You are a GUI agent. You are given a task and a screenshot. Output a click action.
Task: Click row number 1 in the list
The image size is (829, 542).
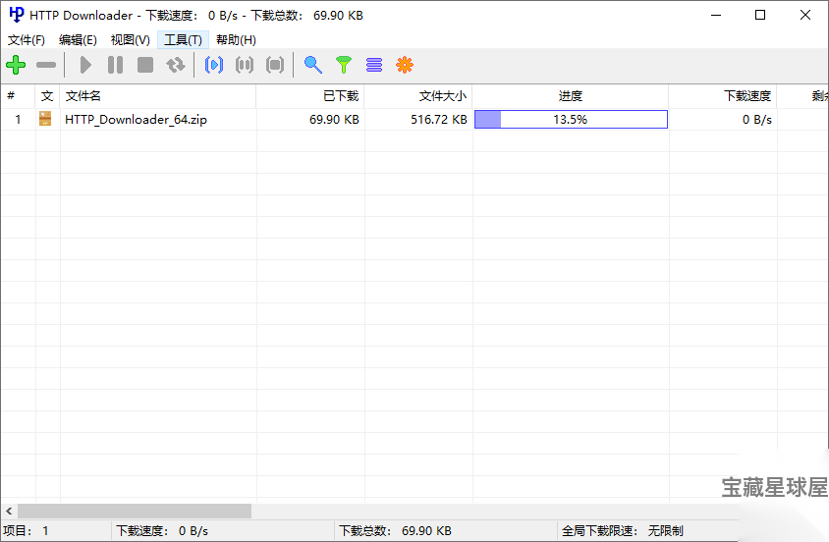pos(18,120)
